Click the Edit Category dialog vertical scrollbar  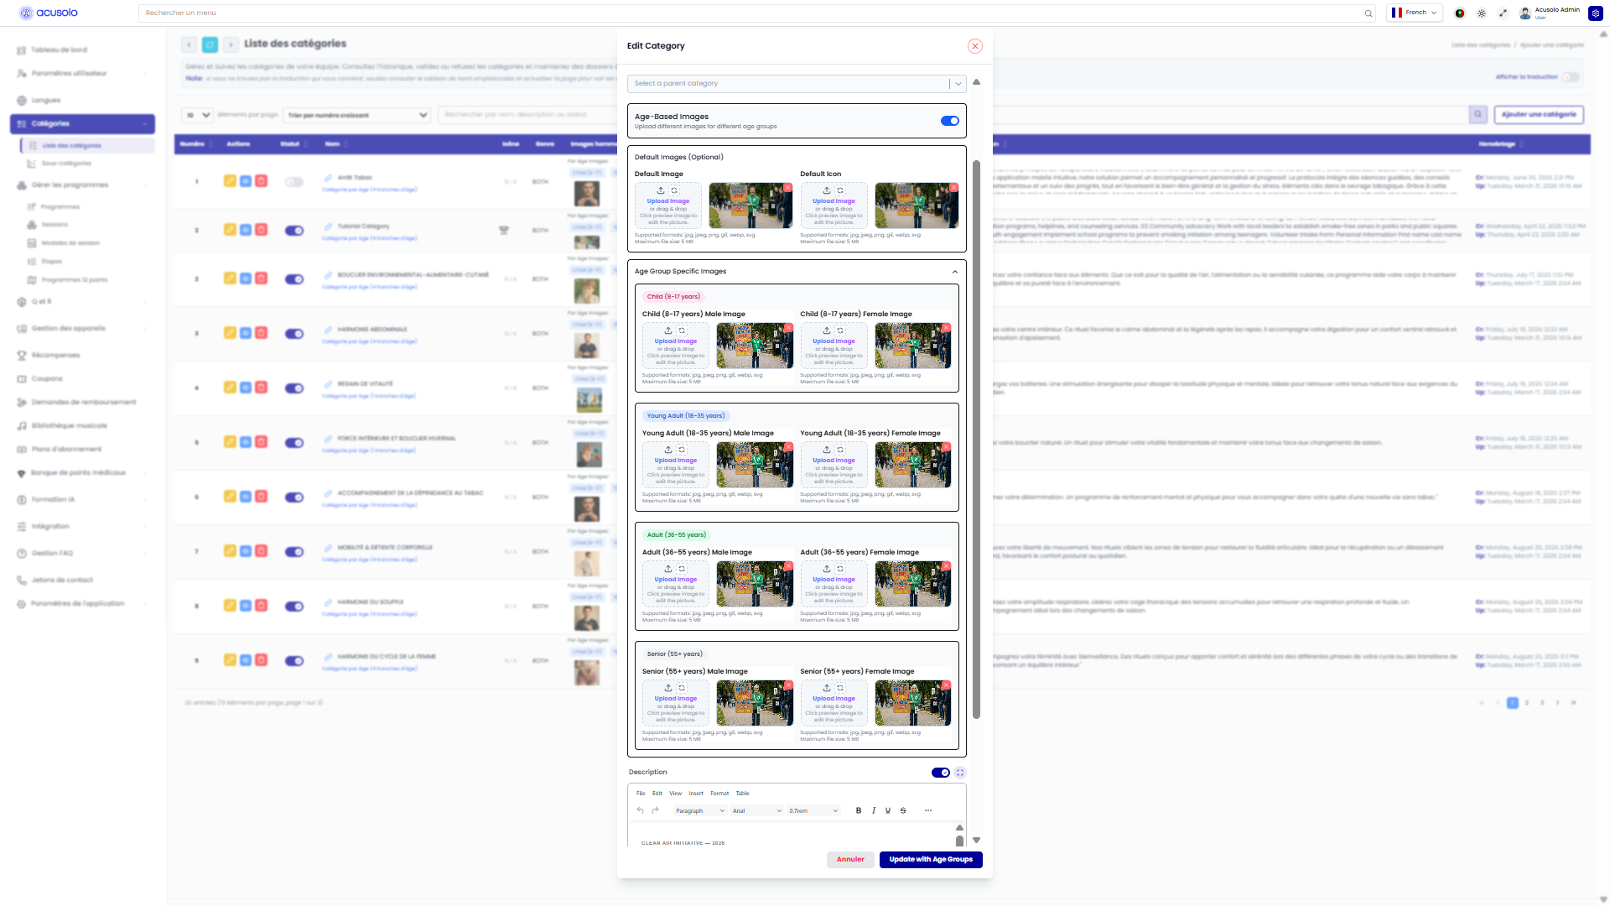pyautogui.click(x=976, y=439)
